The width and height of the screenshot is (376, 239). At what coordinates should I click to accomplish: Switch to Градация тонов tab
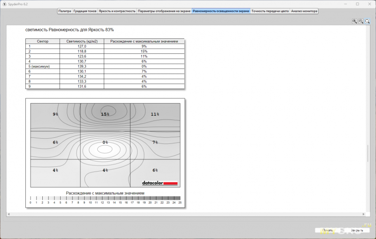(x=85, y=11)
